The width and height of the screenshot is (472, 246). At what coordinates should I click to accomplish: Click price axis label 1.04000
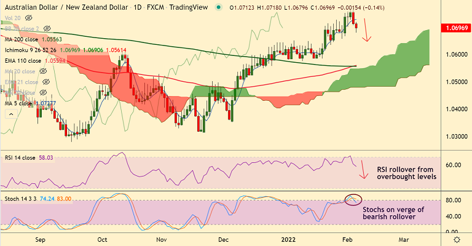[x=457, y=109]
